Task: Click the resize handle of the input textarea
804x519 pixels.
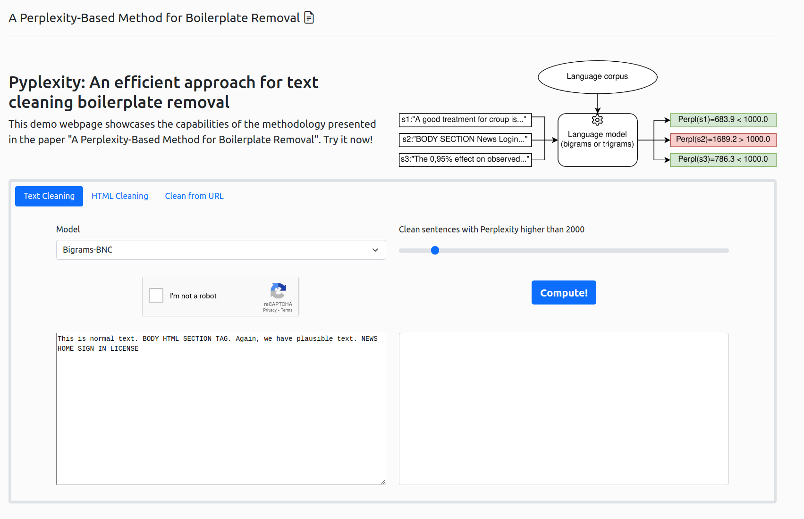Action: [x=383, y=482]
